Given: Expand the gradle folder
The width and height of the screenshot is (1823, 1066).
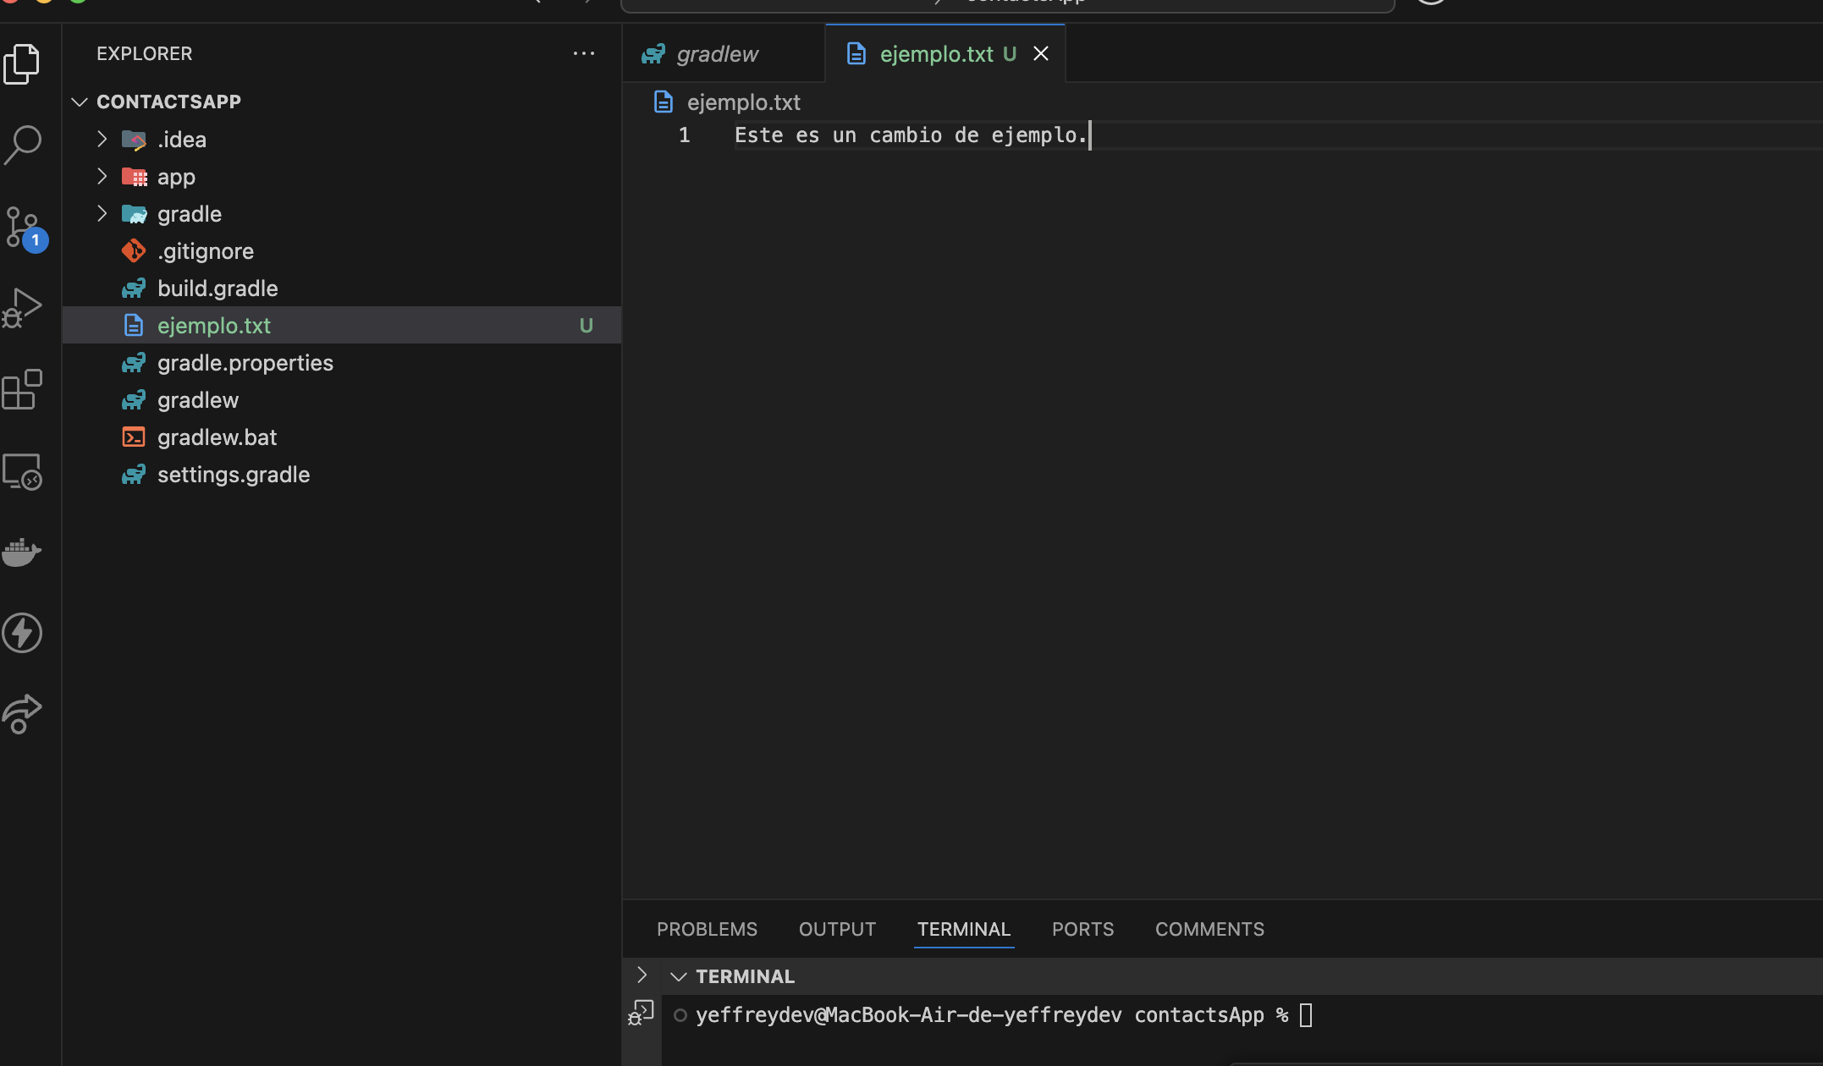Looking at the screenshot, I should [102, 213].
